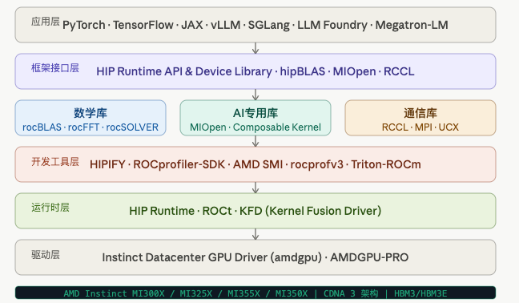Click arrow below the 框架接口层 box

point(255,95)
